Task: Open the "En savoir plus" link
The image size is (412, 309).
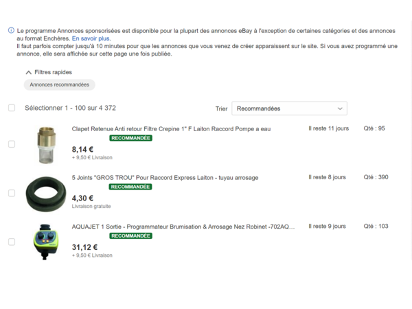Action: pyautogui.click(x=91, y=38)
